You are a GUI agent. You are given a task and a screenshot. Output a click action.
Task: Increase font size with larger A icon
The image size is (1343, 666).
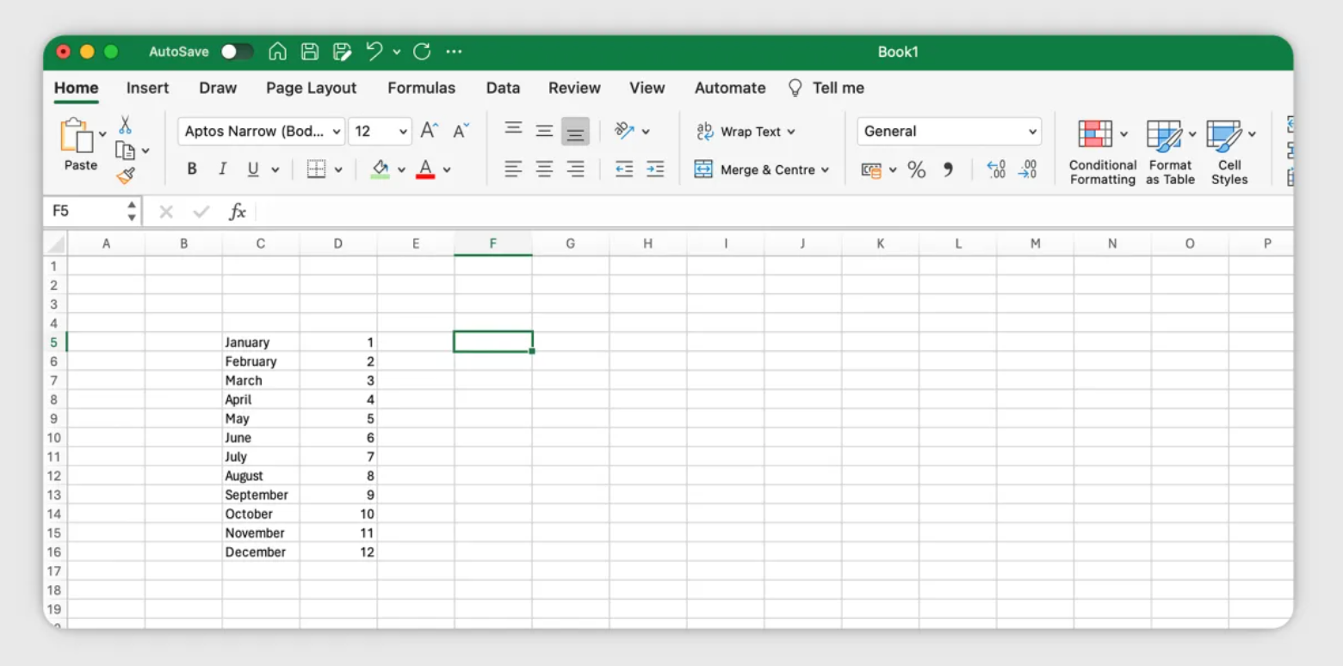(x=429, y=131)
